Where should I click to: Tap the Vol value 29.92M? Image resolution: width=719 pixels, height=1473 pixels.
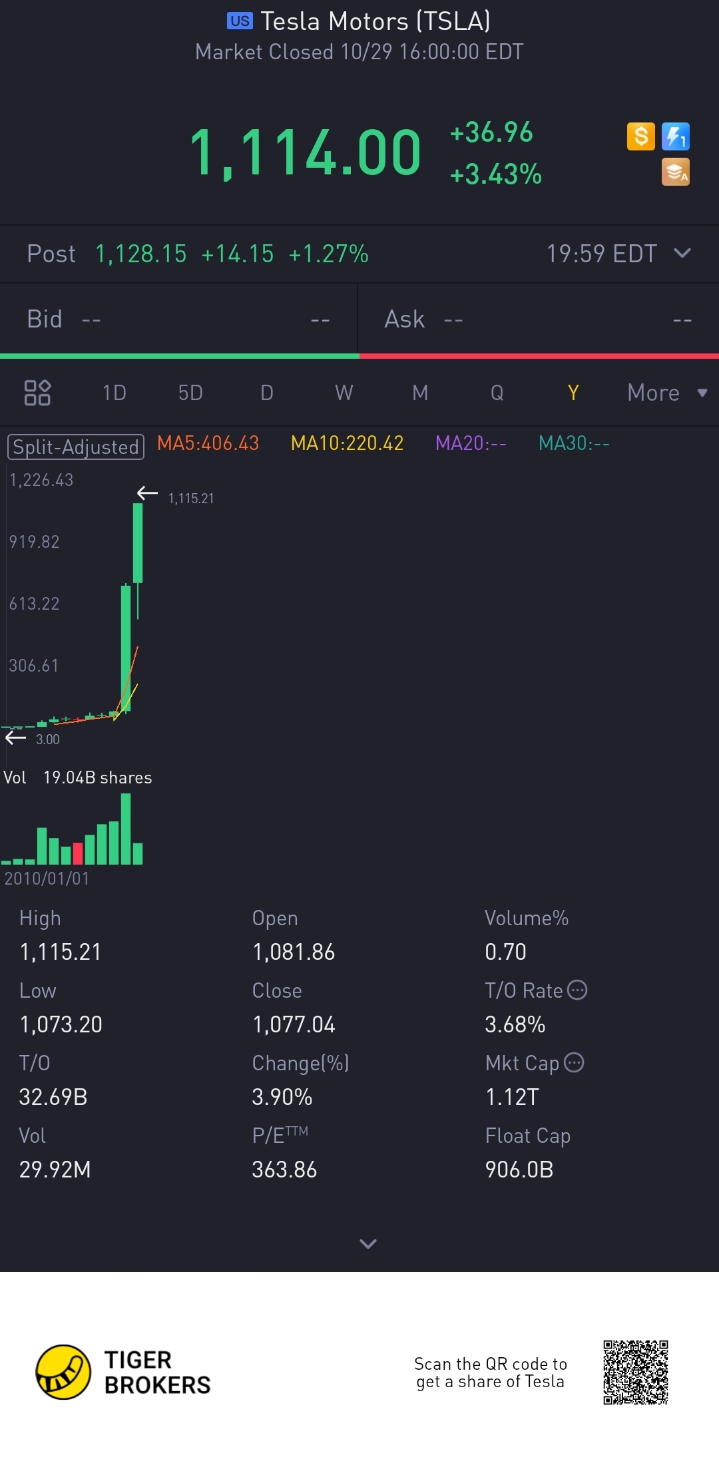tap(55, 1169)
